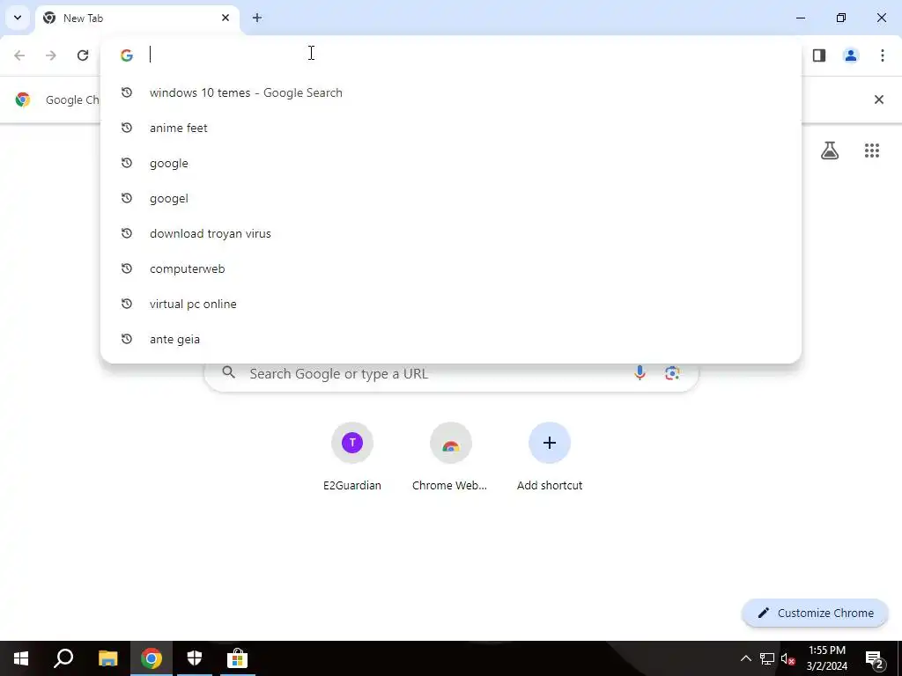Screen dimensions: 902x676
Task: Open the Chrome Web Store shortcut
Action: coord(450,457)
